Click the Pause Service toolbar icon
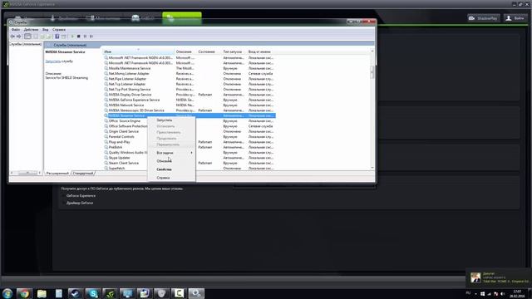Viewport: 532px width, 299px height. (x=85, y=37)
